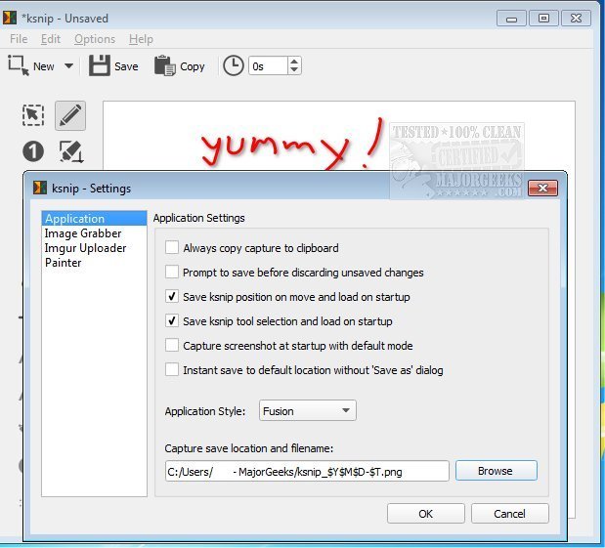Image resolution: width=605 pixels, height=548 pixels.
Task: Click the capture save location text field
Action: coord(307,471)
